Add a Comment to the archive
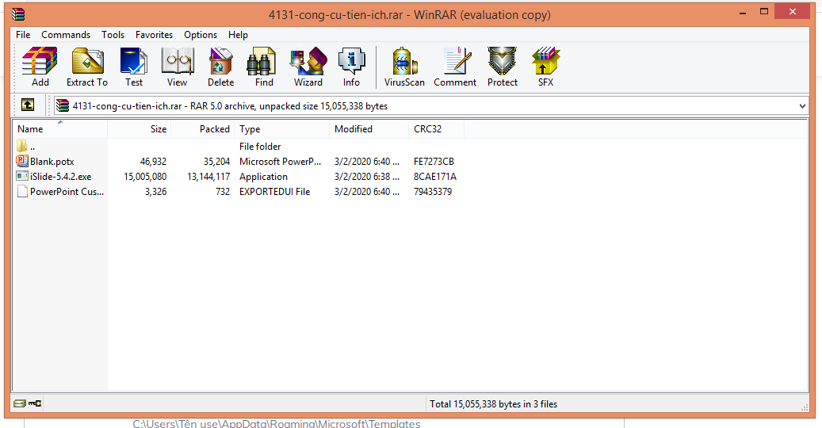 coord(455,67)
